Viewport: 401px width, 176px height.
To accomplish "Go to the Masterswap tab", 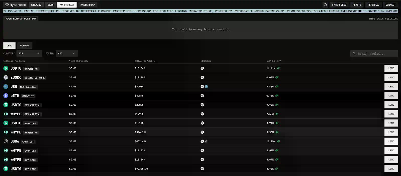I will 87,5.
